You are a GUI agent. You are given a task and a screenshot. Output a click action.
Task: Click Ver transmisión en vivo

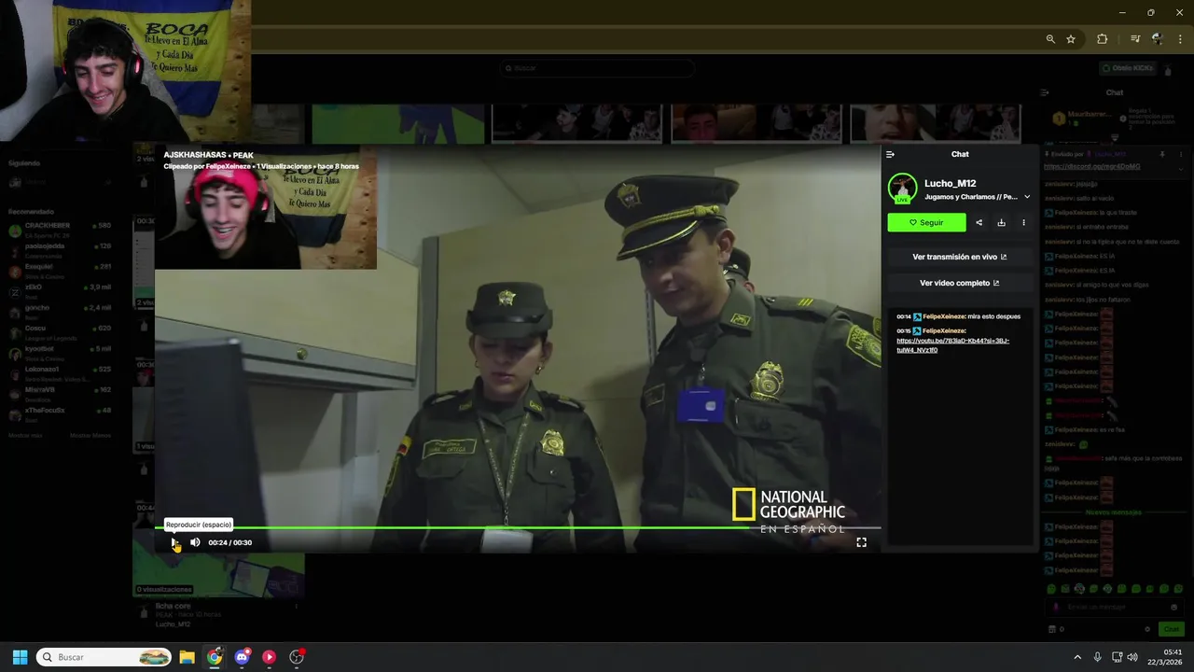pos(960,257)
